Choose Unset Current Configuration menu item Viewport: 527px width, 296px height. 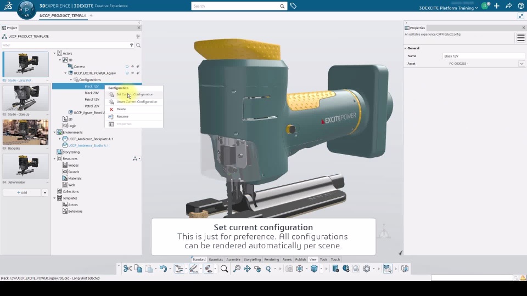click(134, 102)
